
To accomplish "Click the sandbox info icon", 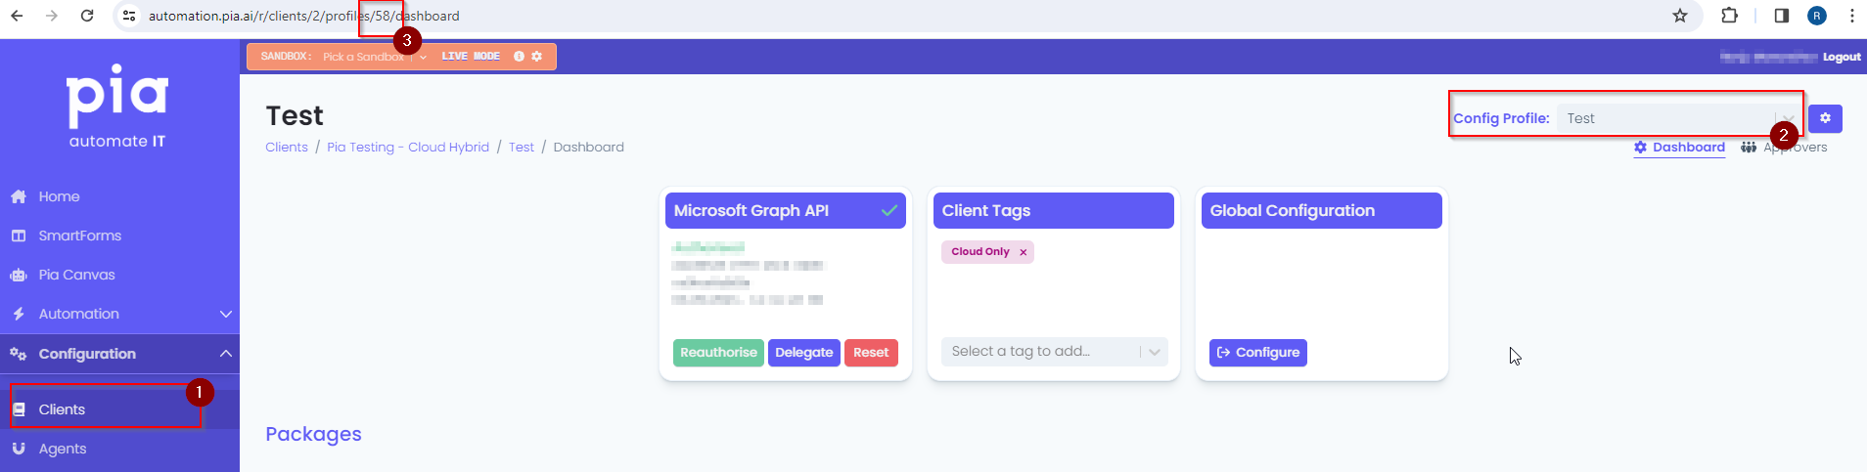I will 519,57.
